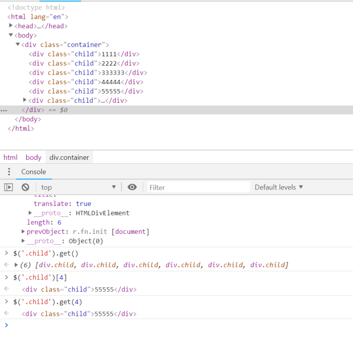Collapse the div container element
Image resolution: width=353 pixels, height=337 pixels.
tap(18, 44)
